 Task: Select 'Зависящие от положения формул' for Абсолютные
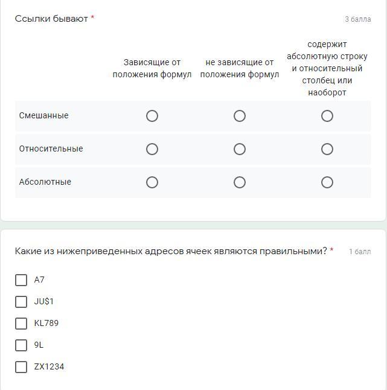pos(152,182)
